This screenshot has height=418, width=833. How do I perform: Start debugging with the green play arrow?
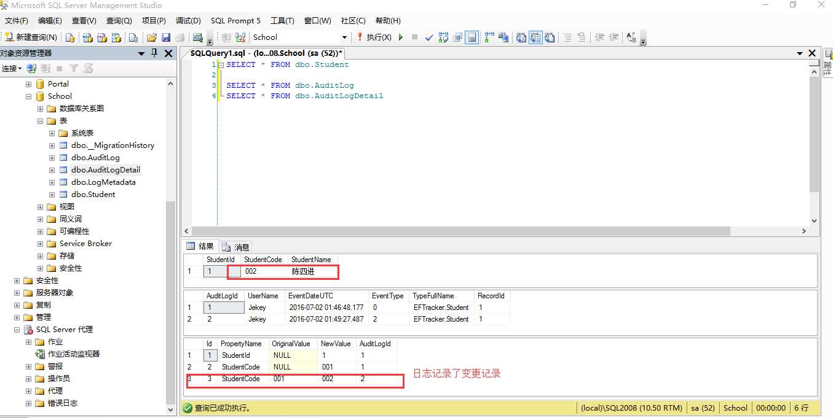pos(401,37)
